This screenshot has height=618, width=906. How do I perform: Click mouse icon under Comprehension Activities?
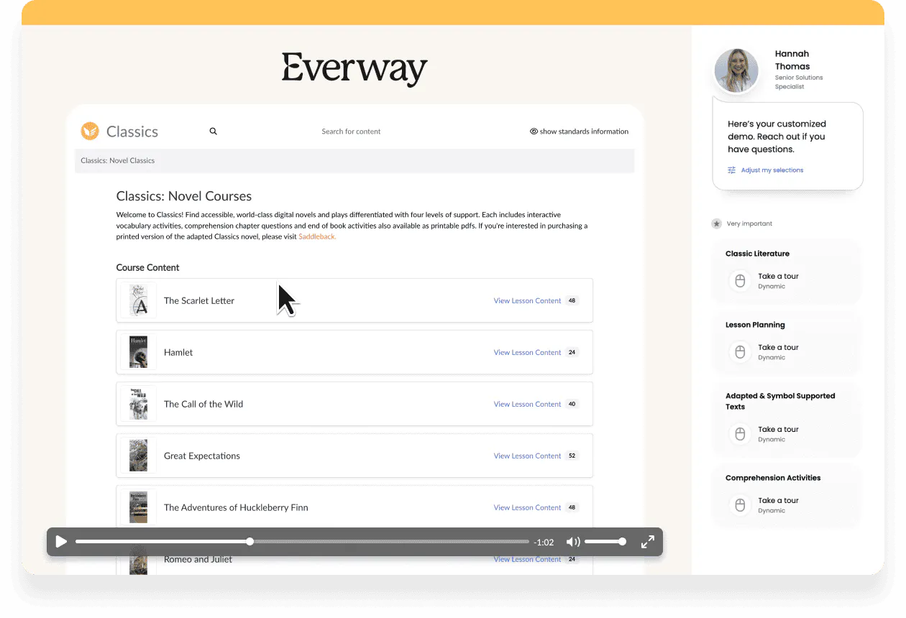[740, 504]
